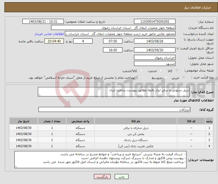Select the متوسط purchase type radio

[x=166, y=77]
